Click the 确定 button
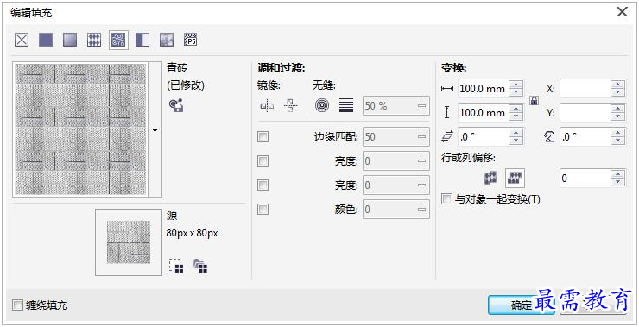 pos(522,305)
